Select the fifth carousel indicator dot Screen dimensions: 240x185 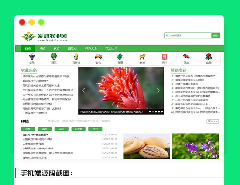pos(162,112)
